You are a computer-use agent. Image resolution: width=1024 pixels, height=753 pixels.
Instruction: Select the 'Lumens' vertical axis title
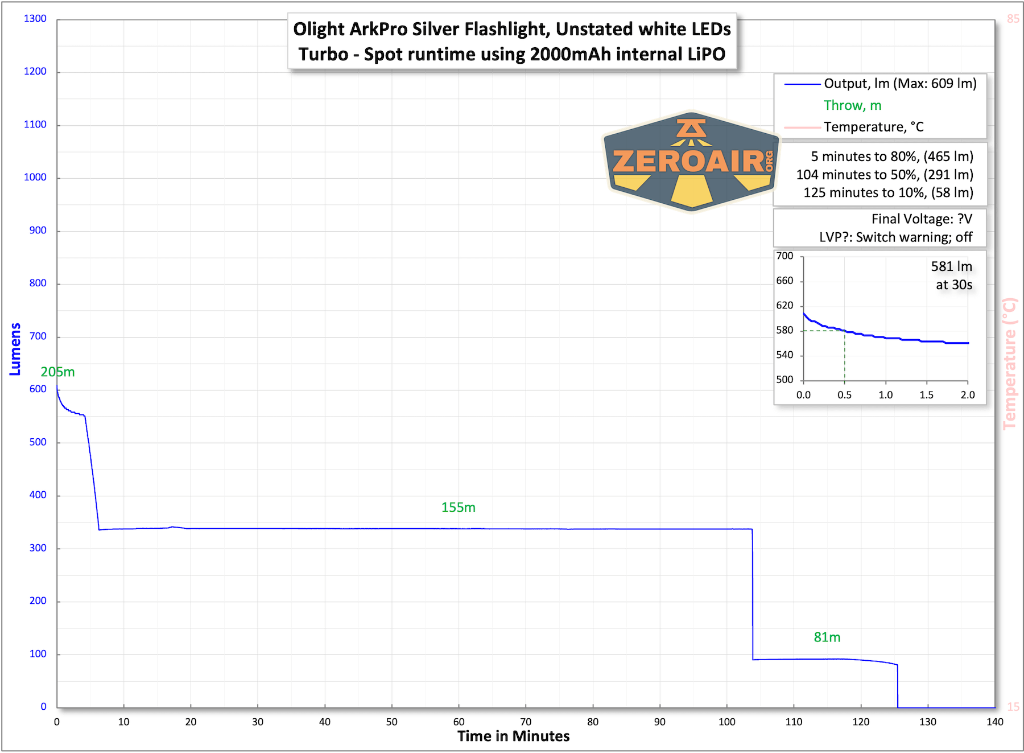15,349
